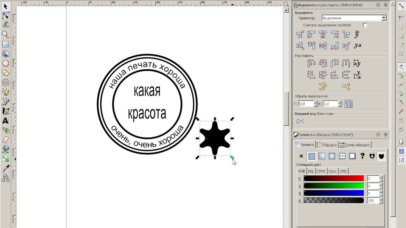Image resolution: width=406 pixels, height=228 pixels.
Task: Choose swatch fill
Action: click(x=352, y=156)
